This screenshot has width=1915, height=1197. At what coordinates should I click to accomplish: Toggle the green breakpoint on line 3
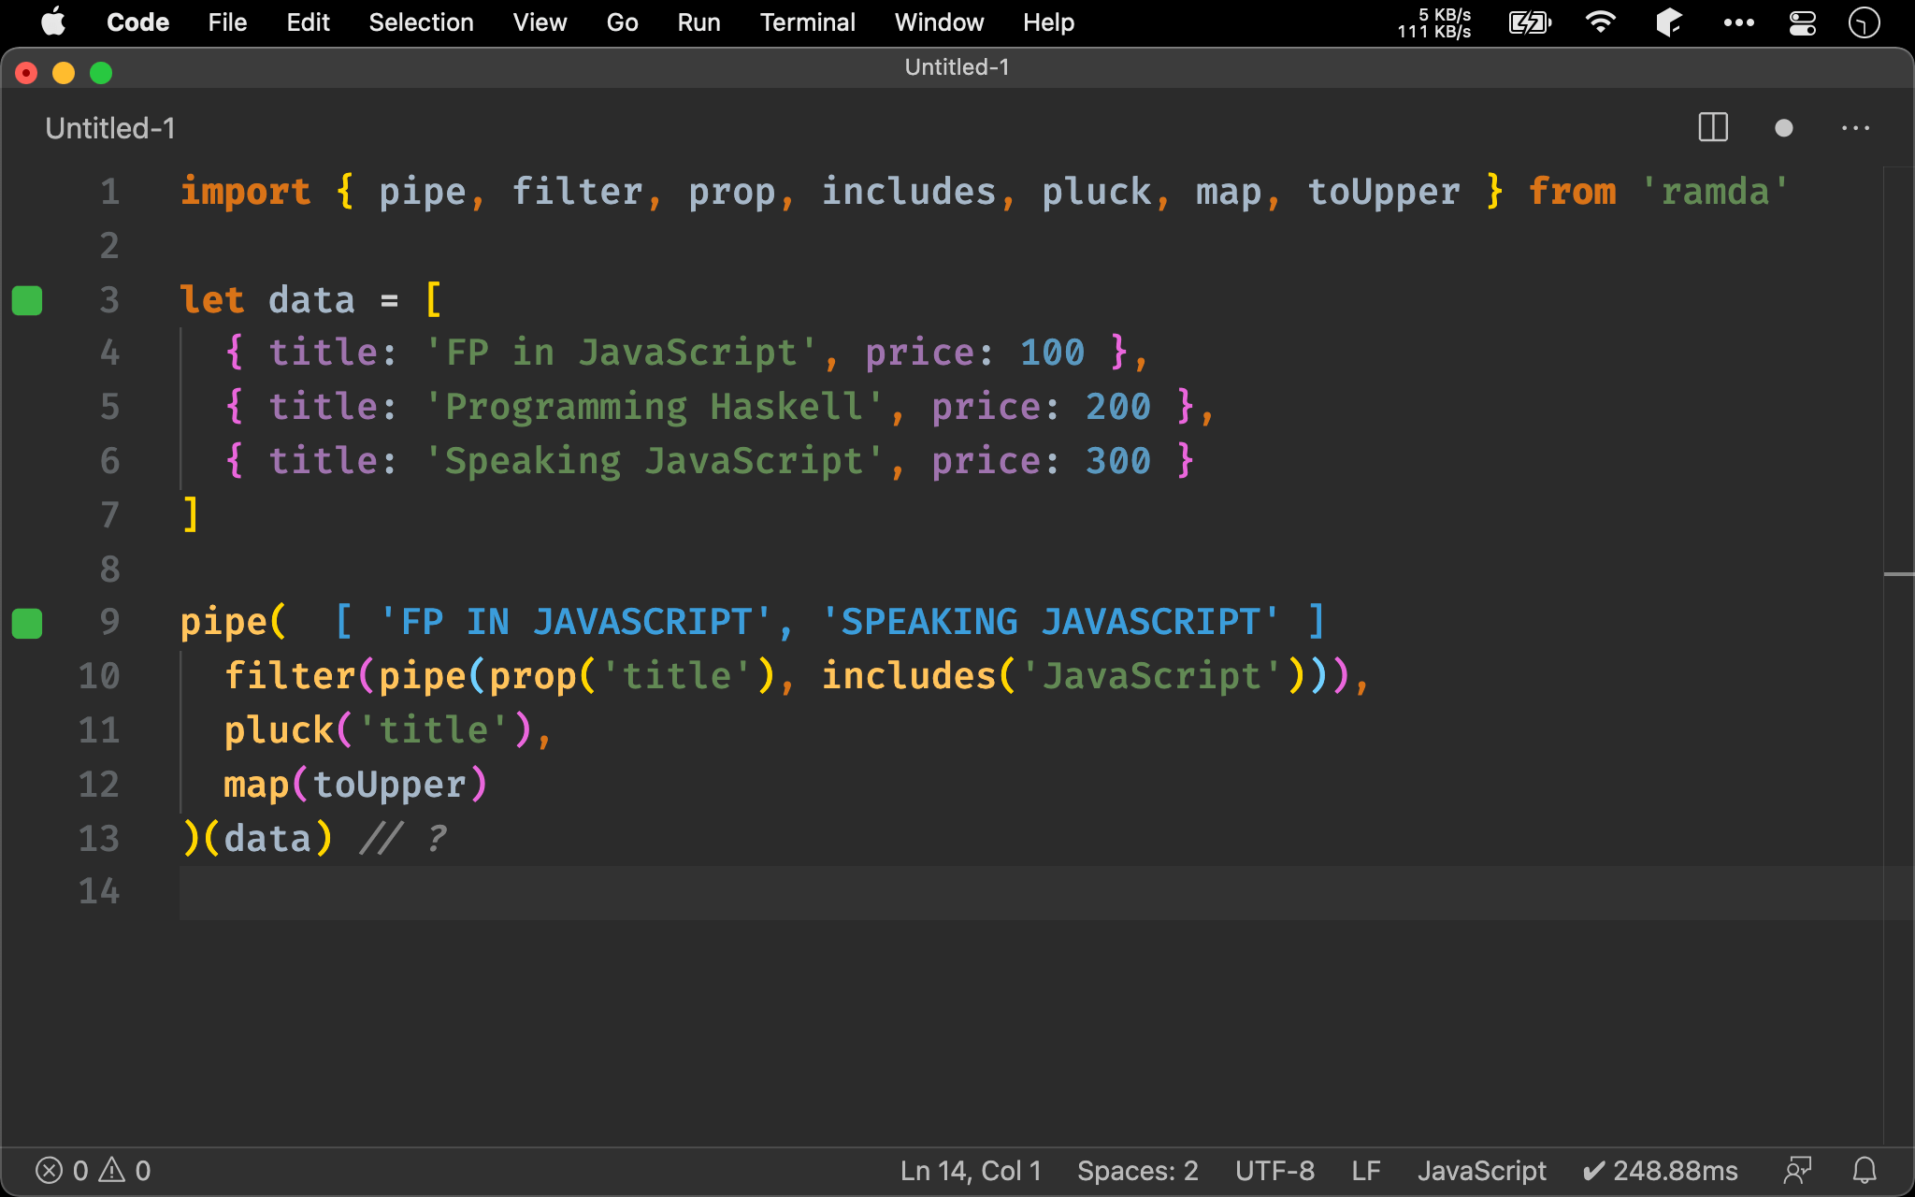pyautogui.click(x=27, y=299)
